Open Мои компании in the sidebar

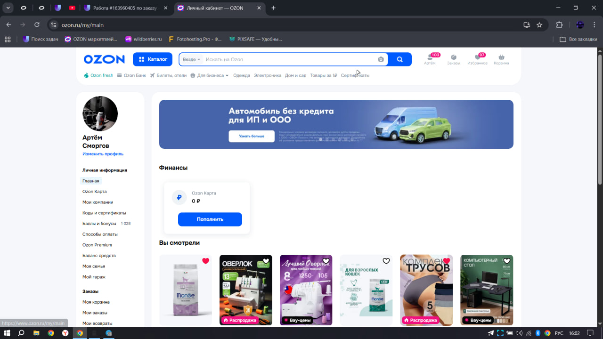[98, 202]
